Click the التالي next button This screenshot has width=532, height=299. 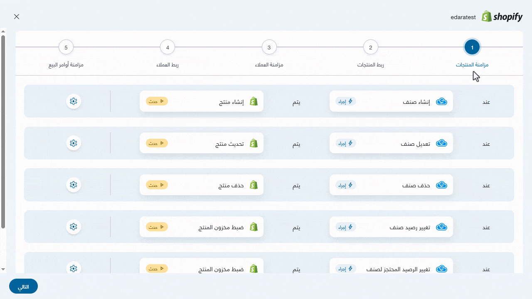pyautogui.click(x=23, y=286)
